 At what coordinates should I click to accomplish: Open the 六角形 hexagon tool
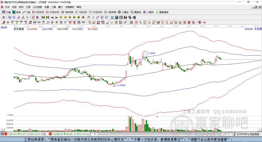point(148,12)
